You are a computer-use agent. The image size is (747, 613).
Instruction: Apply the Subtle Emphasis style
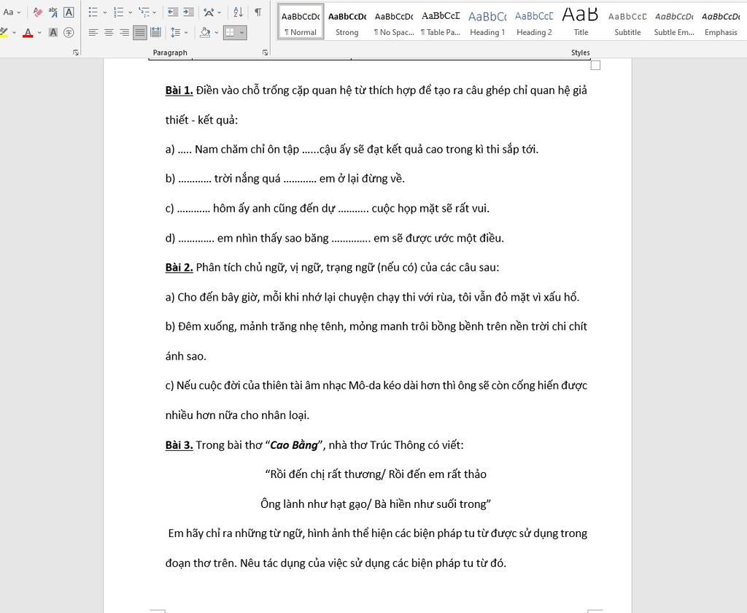674,21
